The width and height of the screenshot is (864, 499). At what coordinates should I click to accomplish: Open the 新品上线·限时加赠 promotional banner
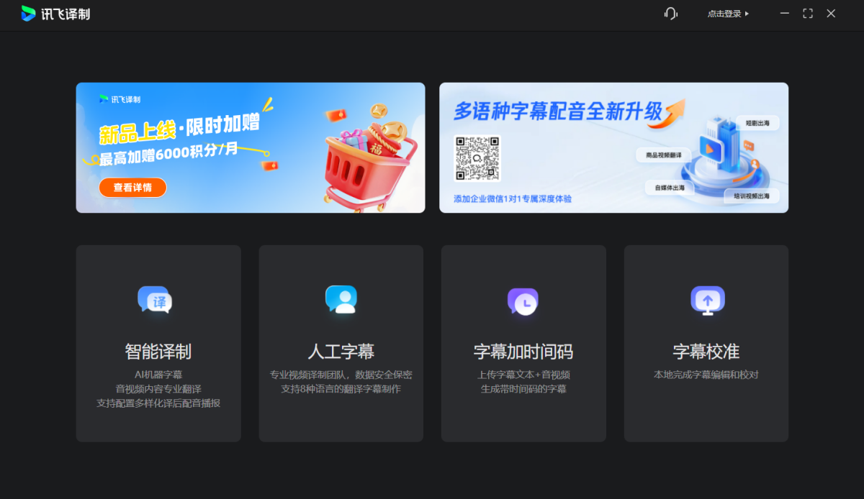pyautogui.click(x=251, y=147)
